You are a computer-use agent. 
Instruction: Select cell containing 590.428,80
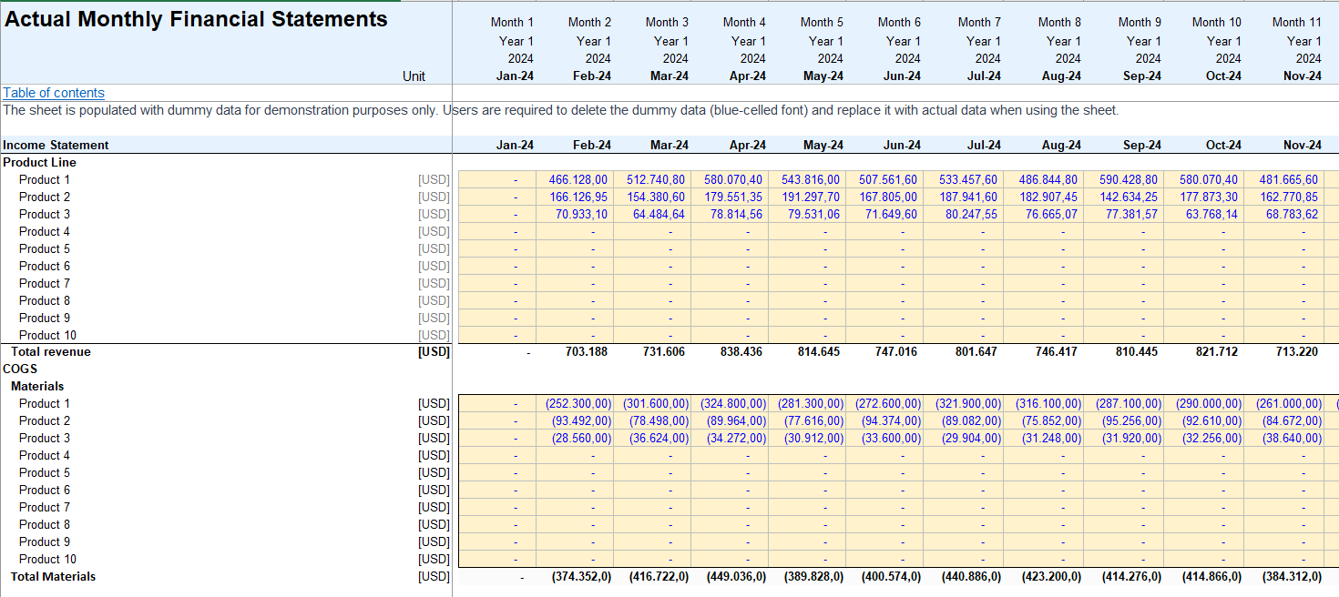(x=1123, y=179)
